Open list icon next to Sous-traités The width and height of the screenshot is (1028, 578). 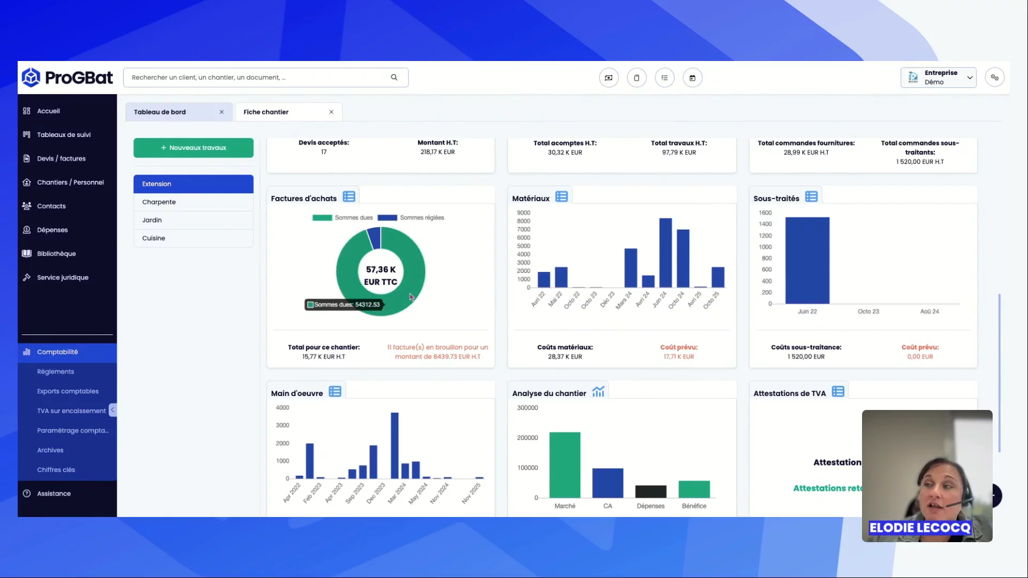[811, 197]
